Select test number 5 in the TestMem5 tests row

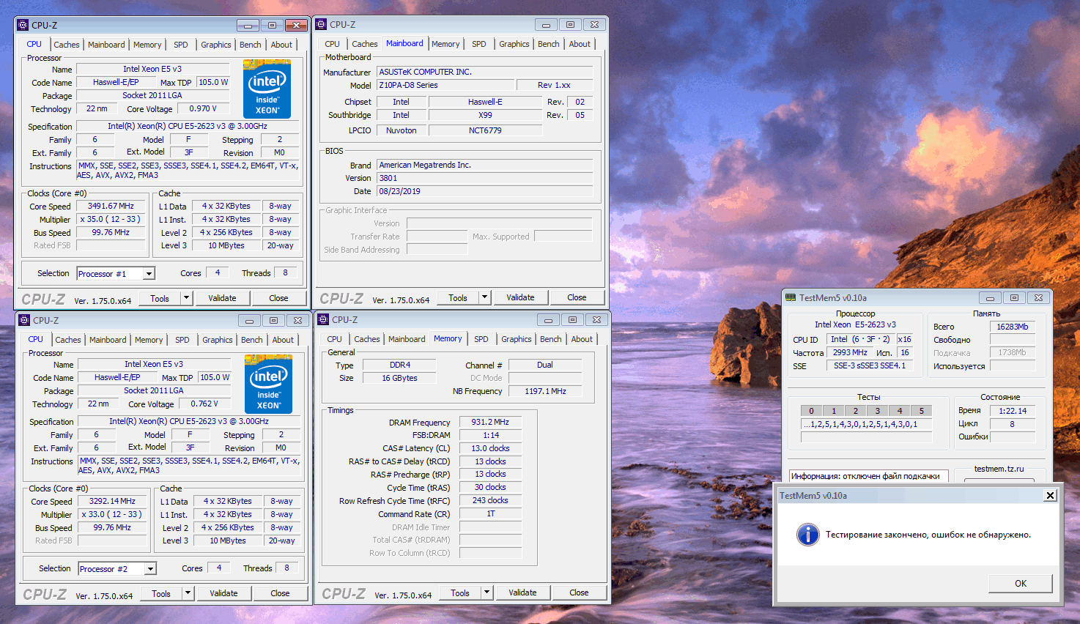click(x=922, y=411)
